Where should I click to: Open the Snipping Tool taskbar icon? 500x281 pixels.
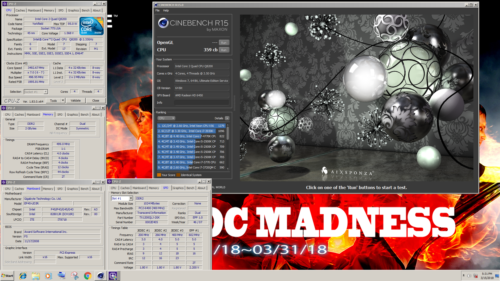[x=75, y=276]
